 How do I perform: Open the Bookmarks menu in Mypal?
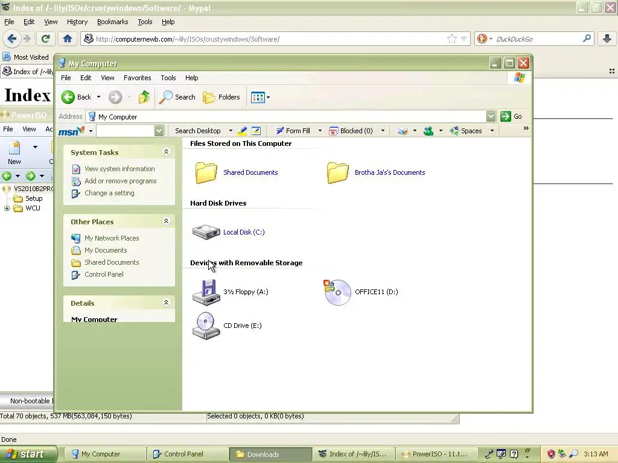click(112, 22)
